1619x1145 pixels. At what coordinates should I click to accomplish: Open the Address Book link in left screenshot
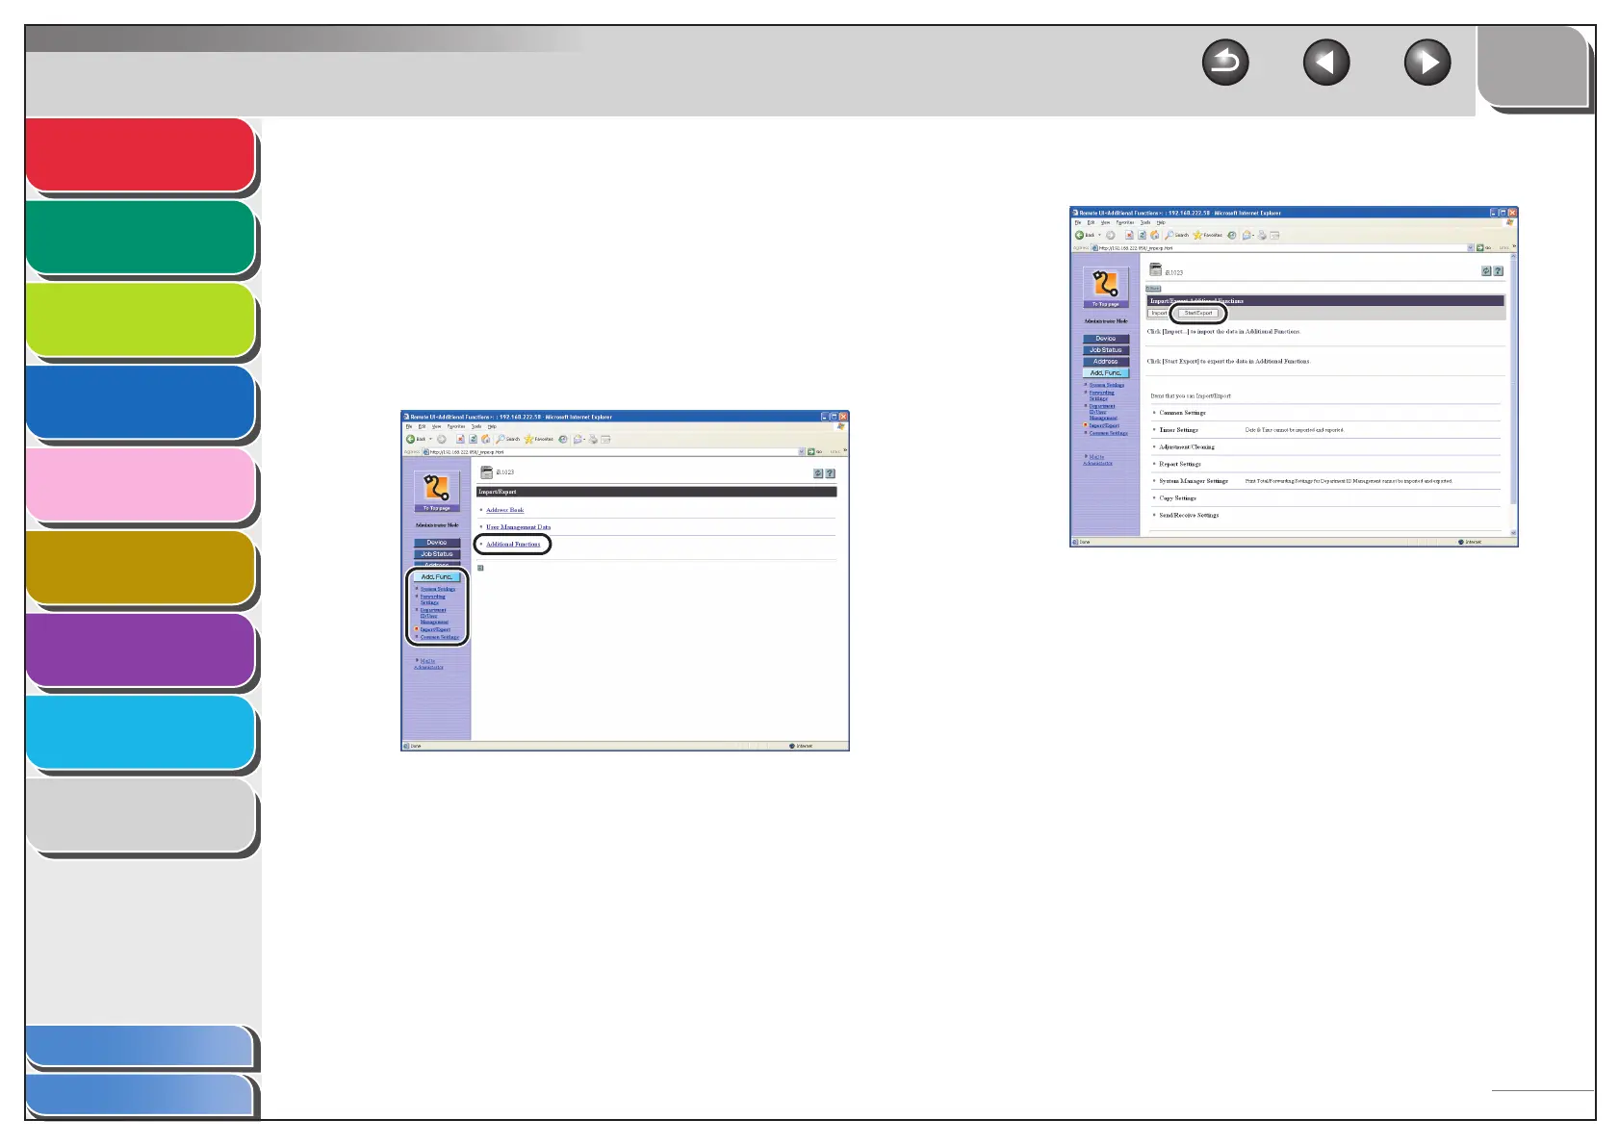point(504,510)
